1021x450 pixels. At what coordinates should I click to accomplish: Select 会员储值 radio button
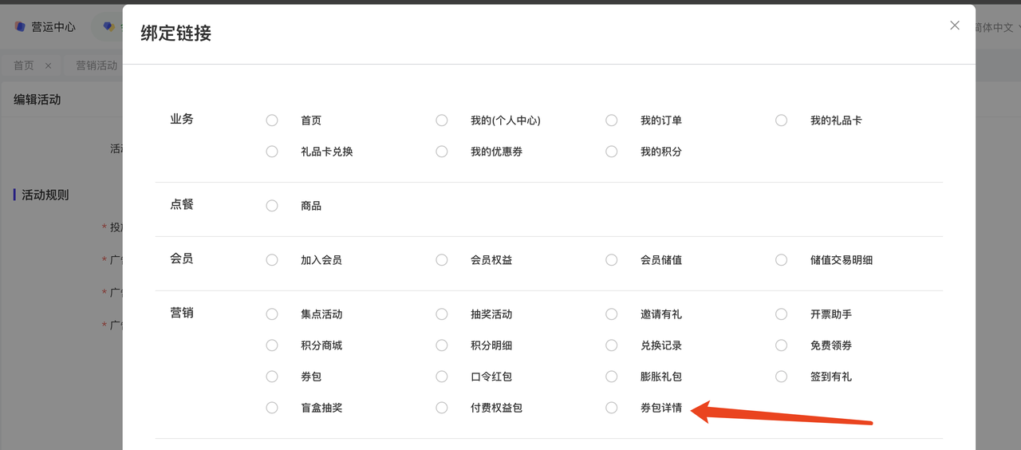[612, 260]
